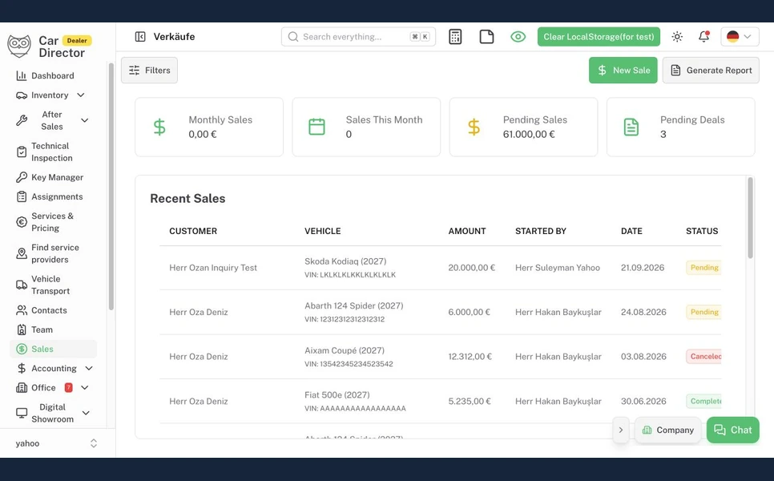Click the Find service providers pin icon
The image size is (774, 481).
(x=22, y=253)
